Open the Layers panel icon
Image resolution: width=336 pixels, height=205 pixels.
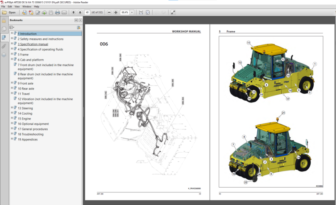(x=4, y=55)
